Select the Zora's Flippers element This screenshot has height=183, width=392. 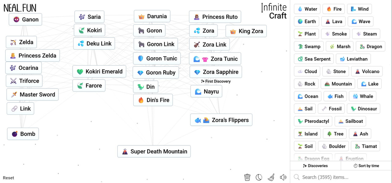[221, 120]
